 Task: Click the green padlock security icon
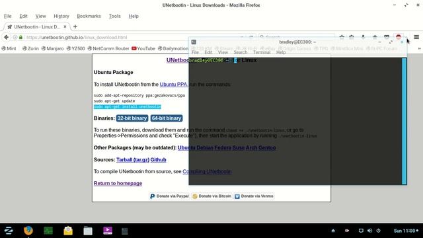click(20, 37)
